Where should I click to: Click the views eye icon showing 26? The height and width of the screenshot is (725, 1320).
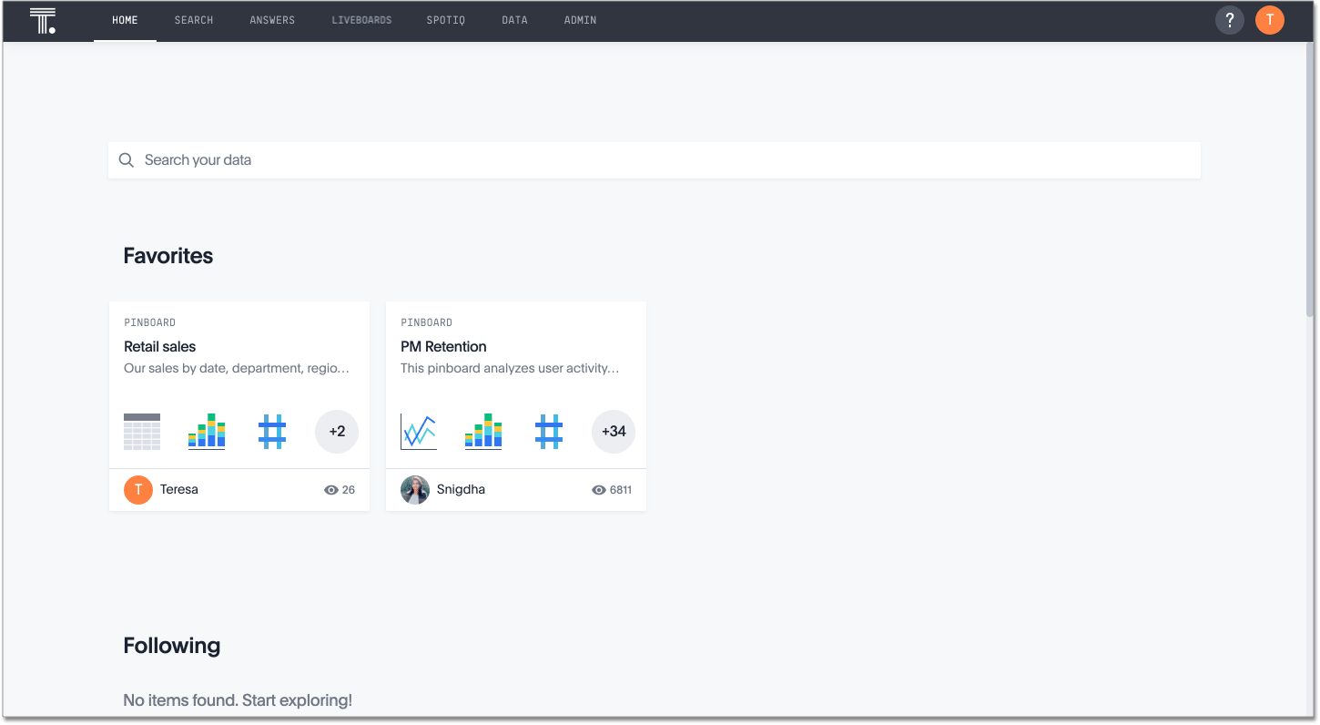click(330, 490)
